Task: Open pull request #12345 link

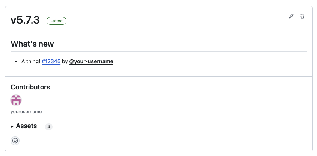Action: click(51, 61)
